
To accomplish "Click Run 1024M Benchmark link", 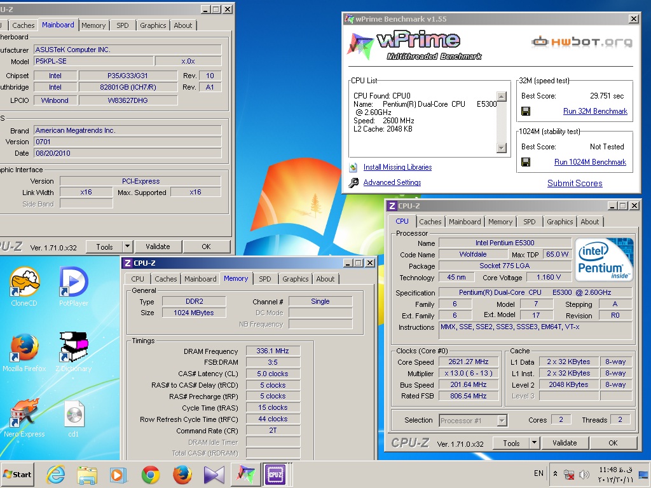I will 590,162.
